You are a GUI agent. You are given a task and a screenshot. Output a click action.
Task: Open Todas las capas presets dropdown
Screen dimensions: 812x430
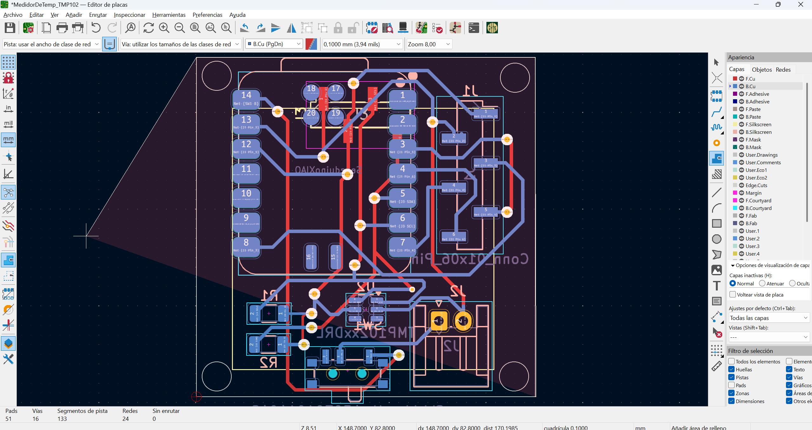pos(769,318)
